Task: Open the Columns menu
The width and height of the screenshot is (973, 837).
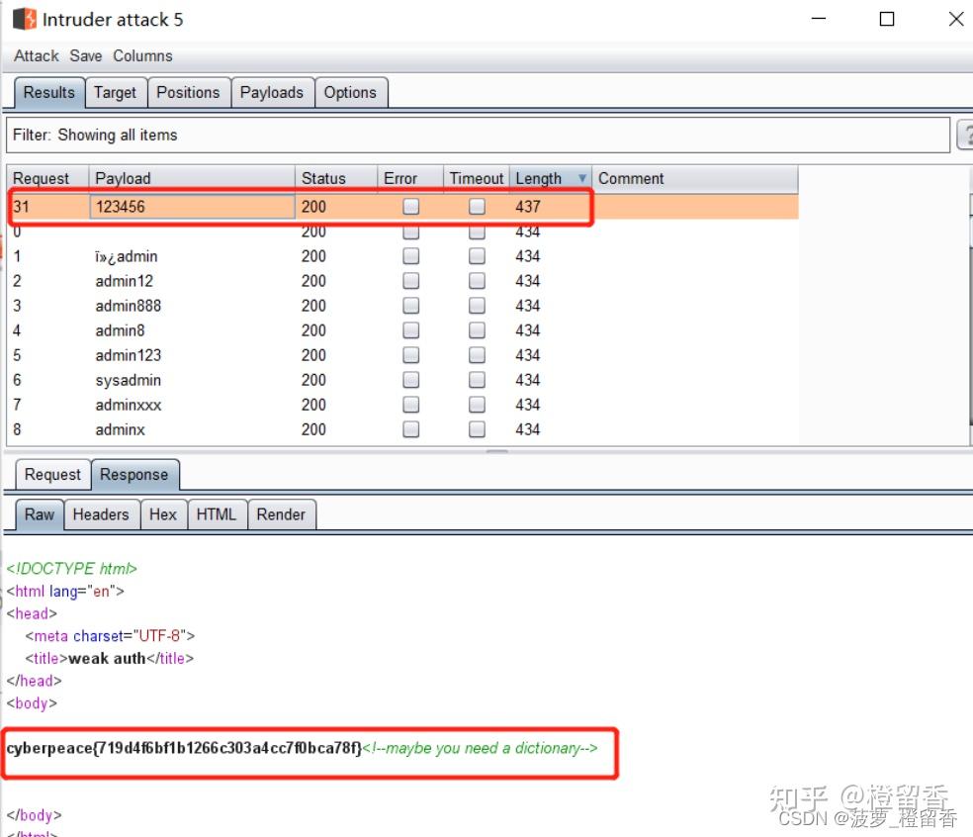Action: click(142, 55)
